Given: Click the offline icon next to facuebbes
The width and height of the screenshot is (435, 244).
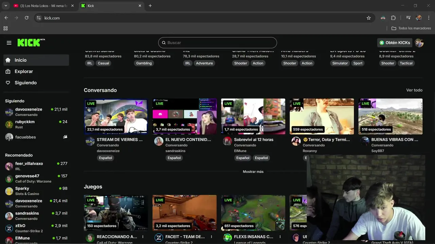Looking at the screenshot, I should click(65, 137).
